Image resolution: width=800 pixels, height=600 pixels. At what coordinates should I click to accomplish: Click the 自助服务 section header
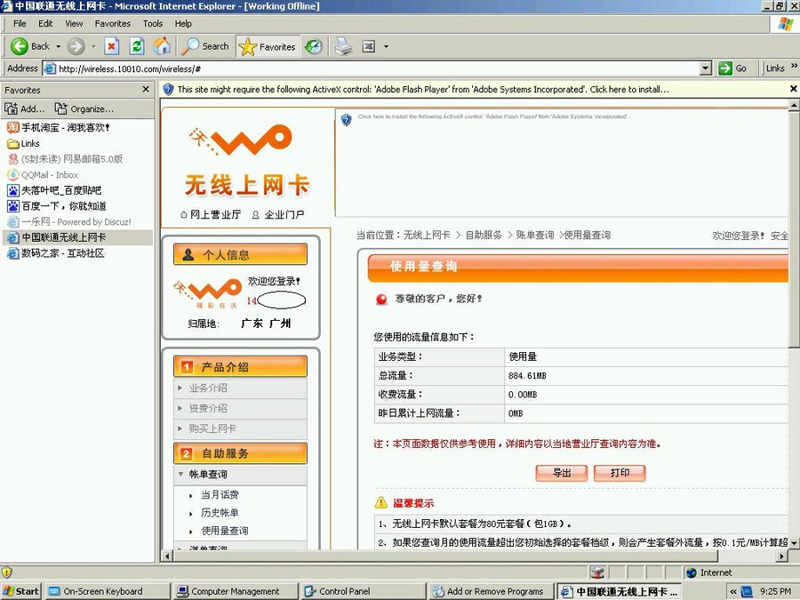tap(240, 453)
